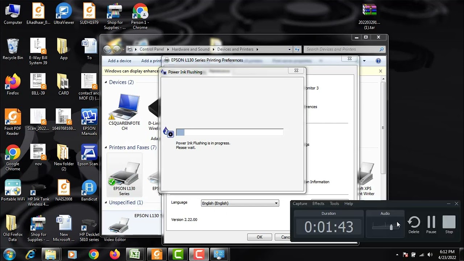Open the address bar history dropdown
The height and width of the screenshot is (261, 464).
pos(289,49)
